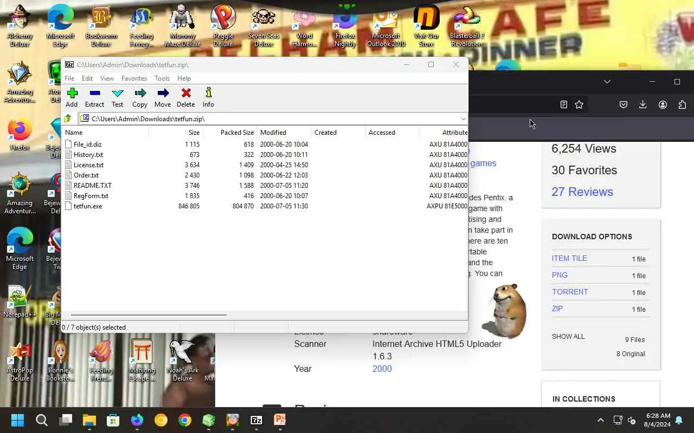
Task: Open Noah's Ark Deluxe desktop shortcut
Action: point(182,360)
